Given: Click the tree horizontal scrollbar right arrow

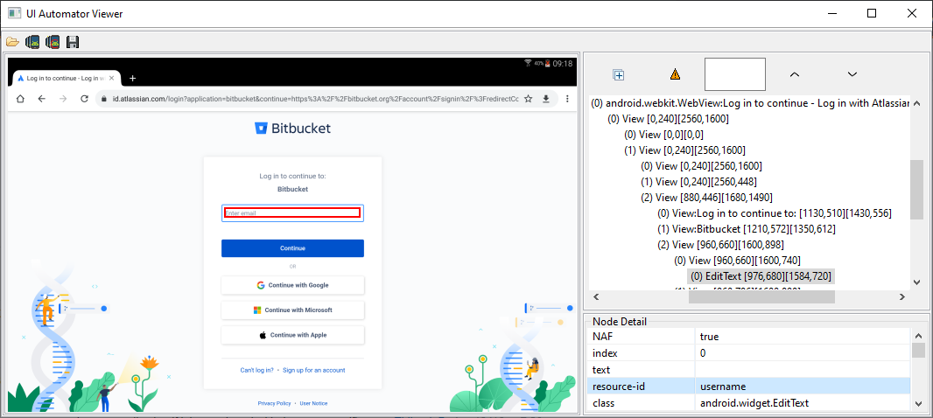Looking at the screenshot, I should [902, 296].
